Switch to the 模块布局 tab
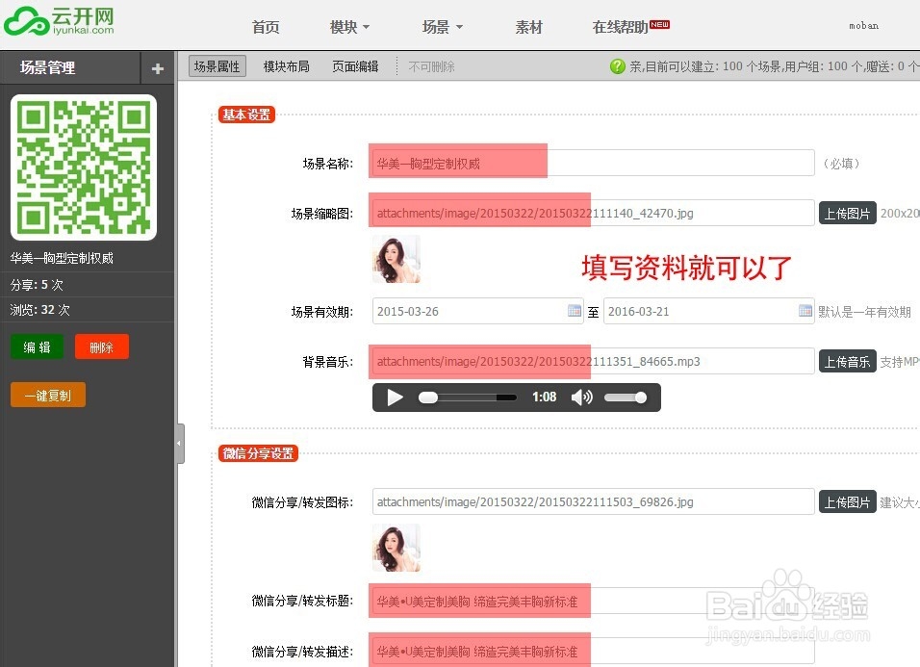Viewport: 920px width, 667px height. tap(286, 67)
